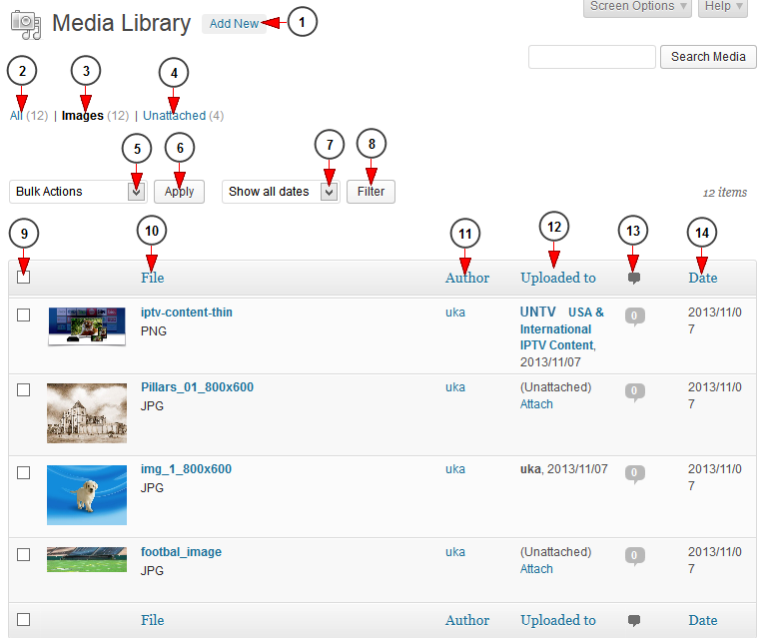Click author uka in Pillars_01_800x600 row

point(455,387)
